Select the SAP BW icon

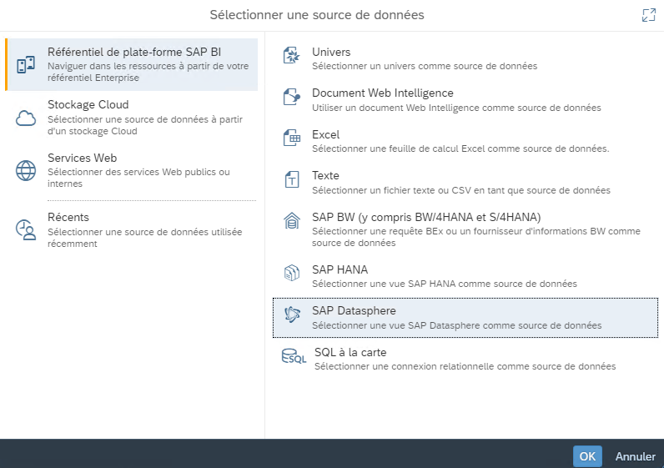click(x=292, y=222)
